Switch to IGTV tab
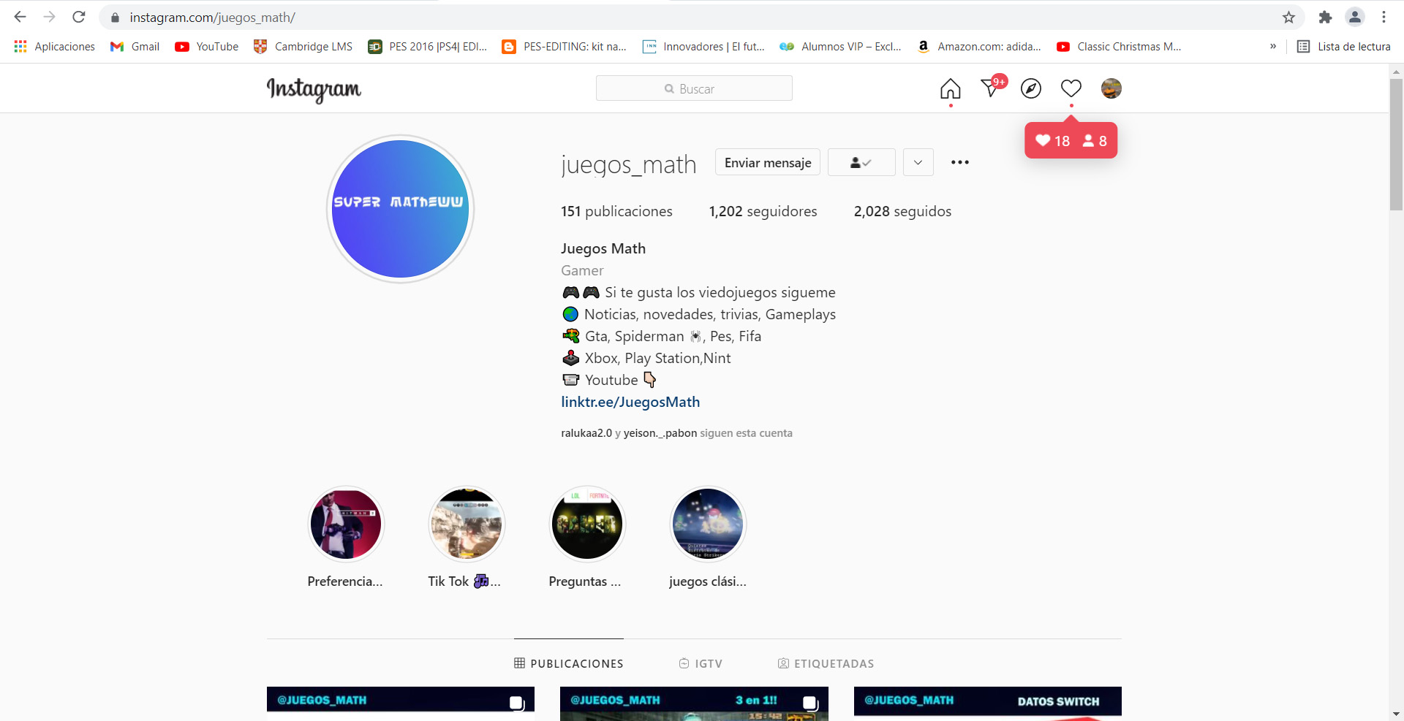The image size is (1404, 721). click(701, 663)
